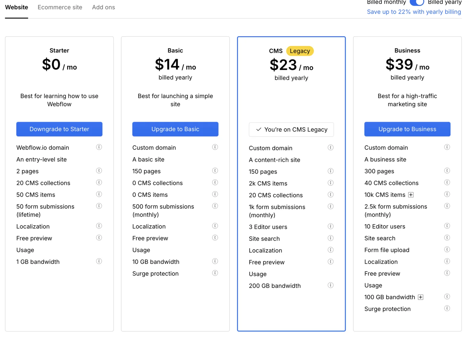Show info for Starter 2 pages
470x337 pixels.
tap(99, 171)
